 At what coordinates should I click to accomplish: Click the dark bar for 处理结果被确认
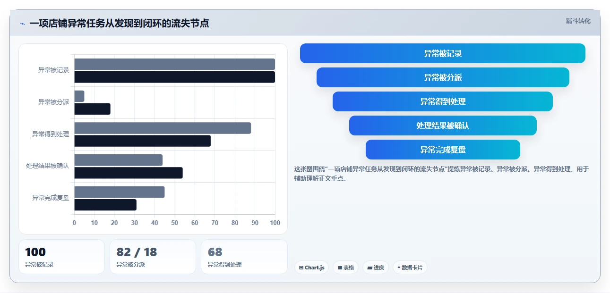(129, 173)
